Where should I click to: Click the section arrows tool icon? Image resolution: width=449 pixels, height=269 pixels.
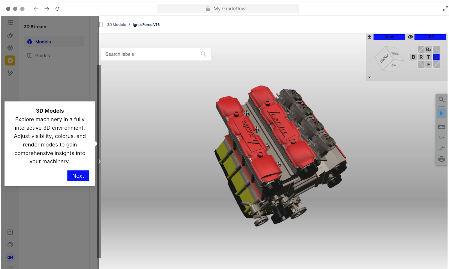441,148
